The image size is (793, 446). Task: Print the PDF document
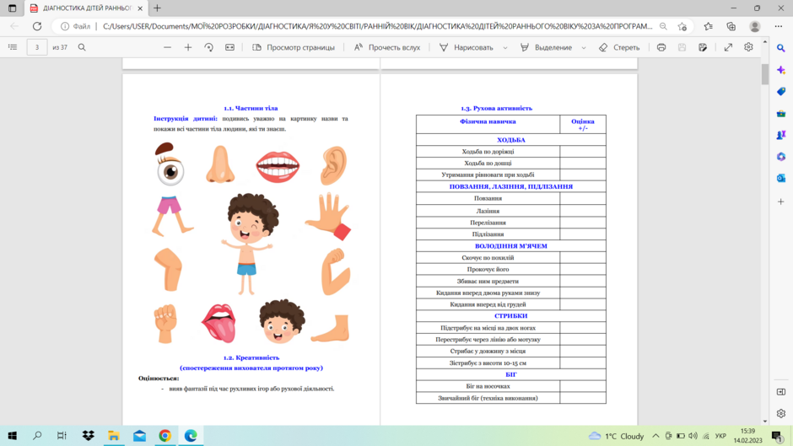[661, 47]
